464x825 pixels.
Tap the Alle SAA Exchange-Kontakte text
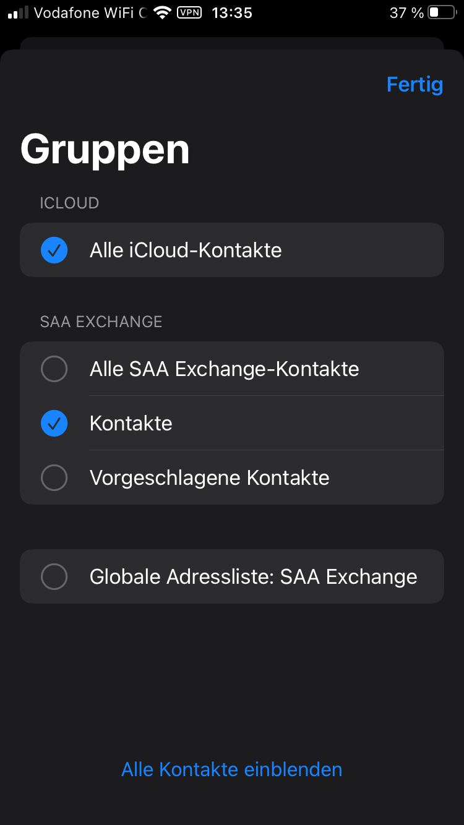coord(224,369)
